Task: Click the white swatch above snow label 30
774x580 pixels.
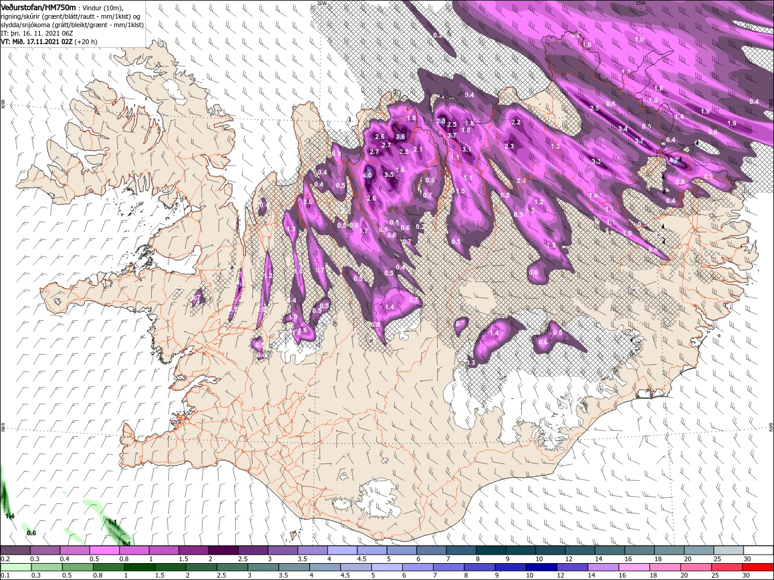Action: [x=758, y=550]
